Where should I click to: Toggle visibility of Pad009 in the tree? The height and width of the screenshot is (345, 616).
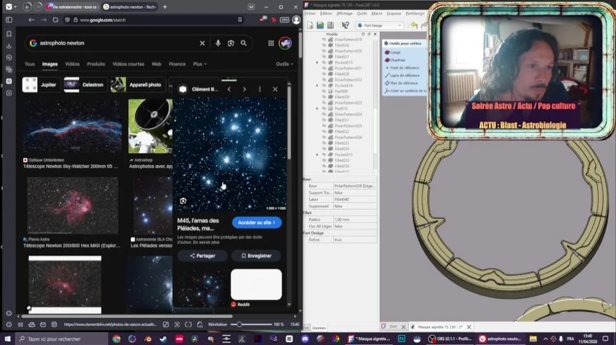coord(324,91)
